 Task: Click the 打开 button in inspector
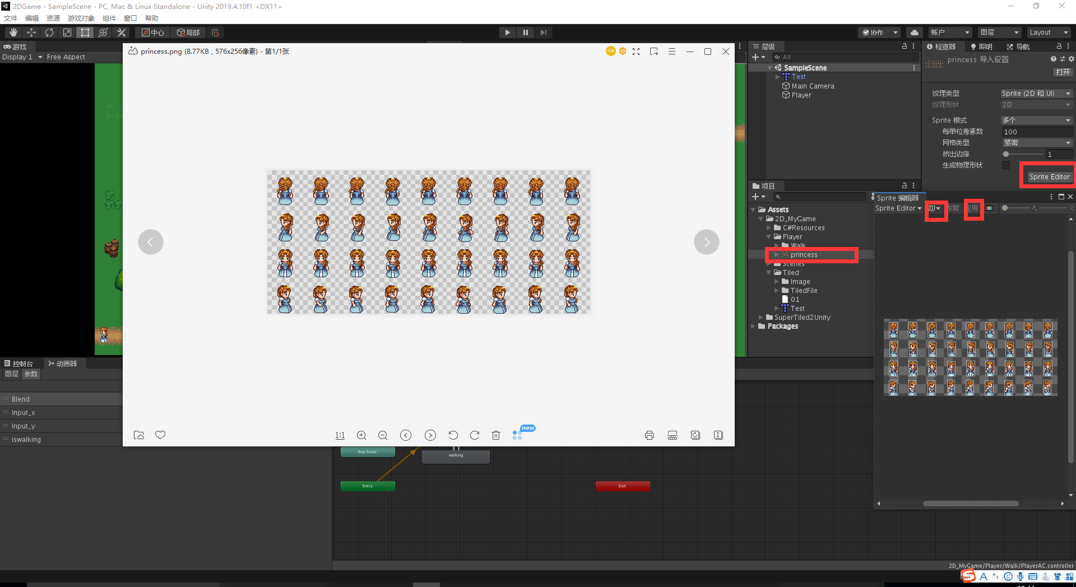(1063, 72)
